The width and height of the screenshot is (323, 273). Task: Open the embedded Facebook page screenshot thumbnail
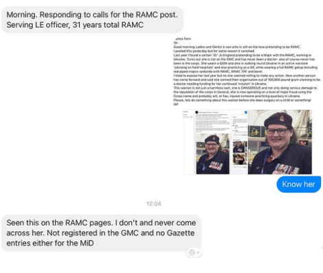(x=215, y=142)
